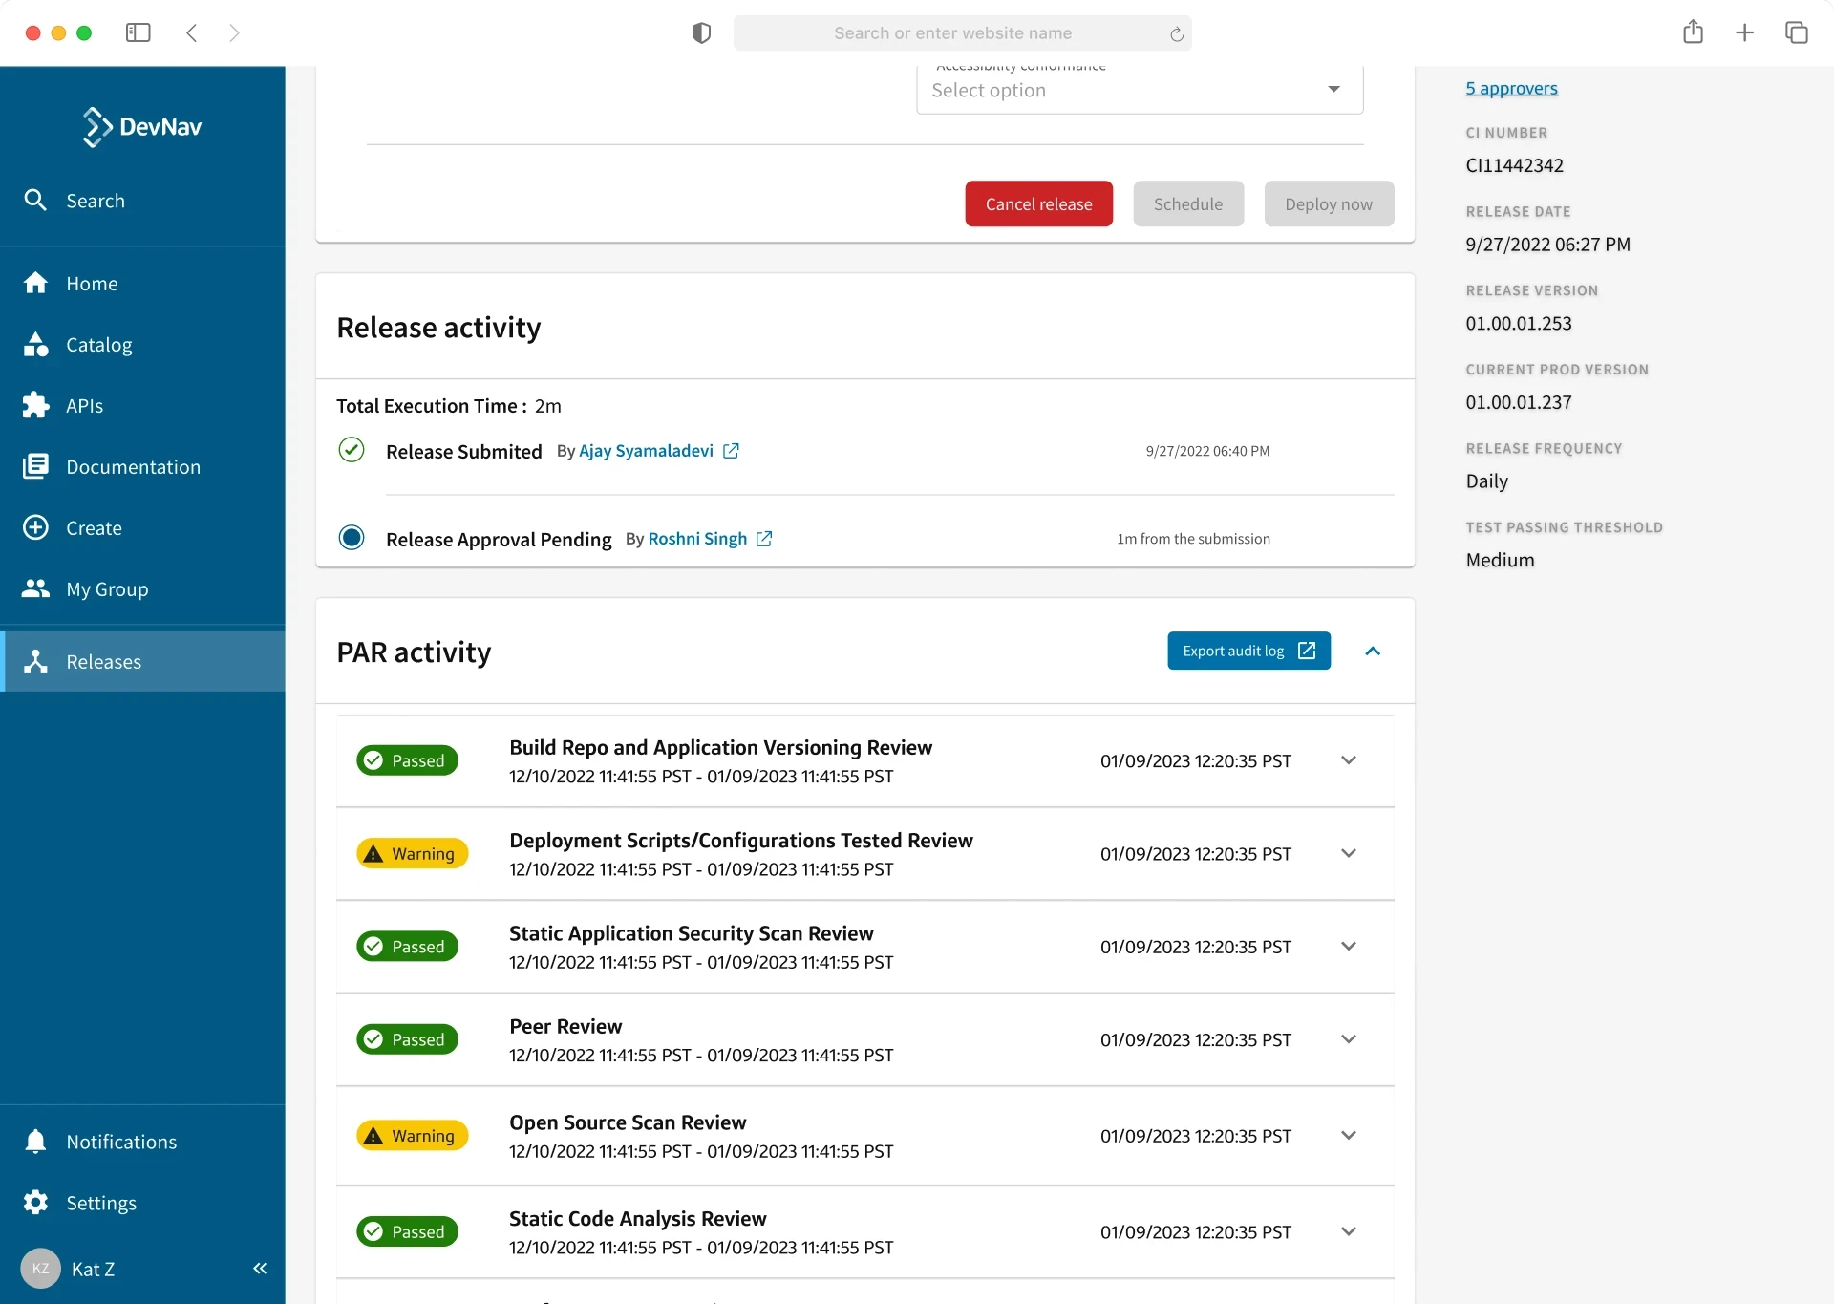Toggle the browser sidebar panel button
This screenshot has width=1834, height=1304.
tap(138, 32)
